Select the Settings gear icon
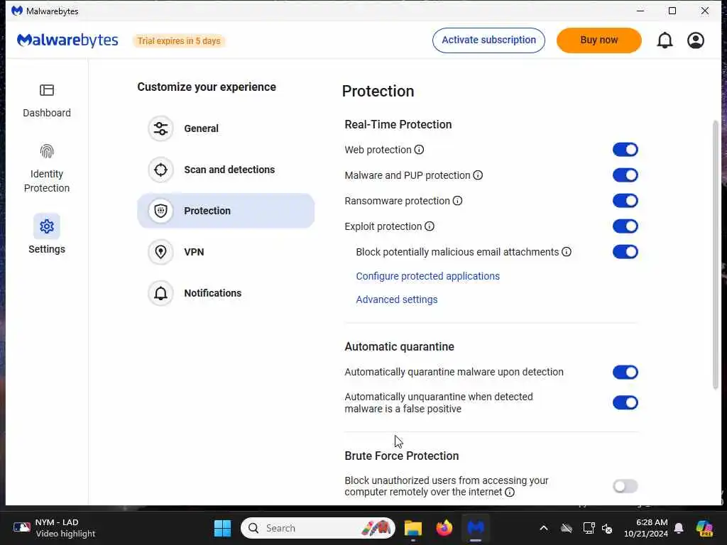This screenshot has width=727, height=545. 47,226
